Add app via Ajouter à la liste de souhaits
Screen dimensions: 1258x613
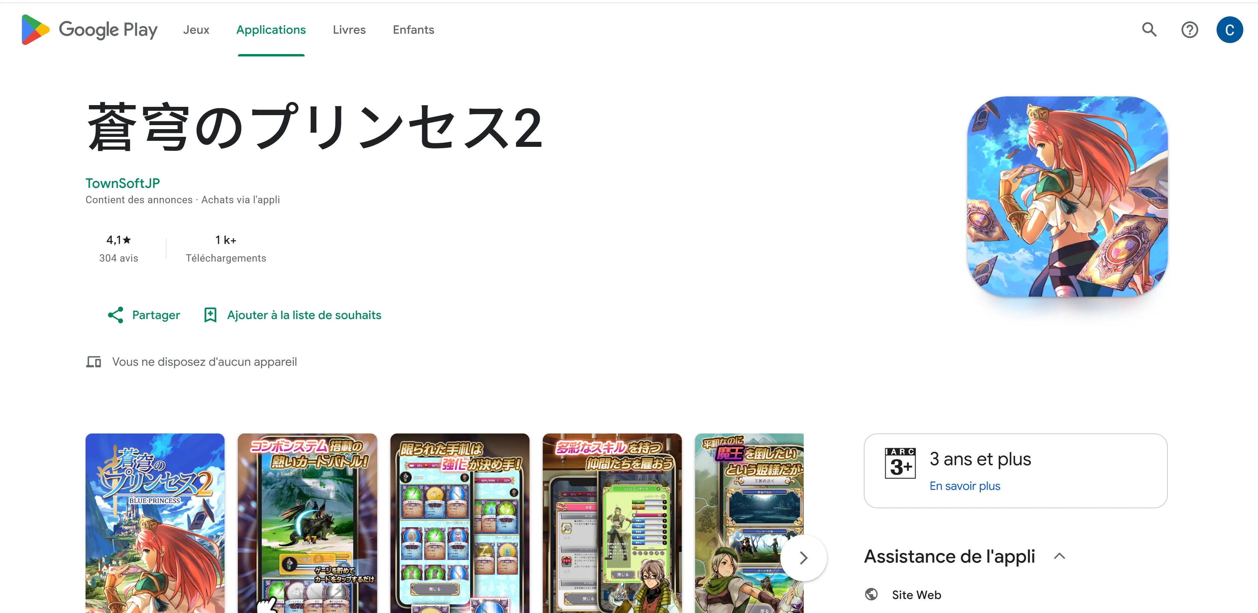click(304, 315)
